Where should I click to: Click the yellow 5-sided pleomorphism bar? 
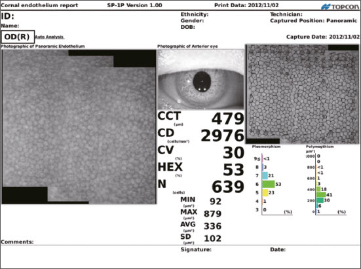(x=265, y=192)
